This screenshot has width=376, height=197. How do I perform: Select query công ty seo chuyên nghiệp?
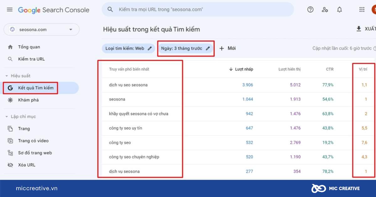click(134, 157)
